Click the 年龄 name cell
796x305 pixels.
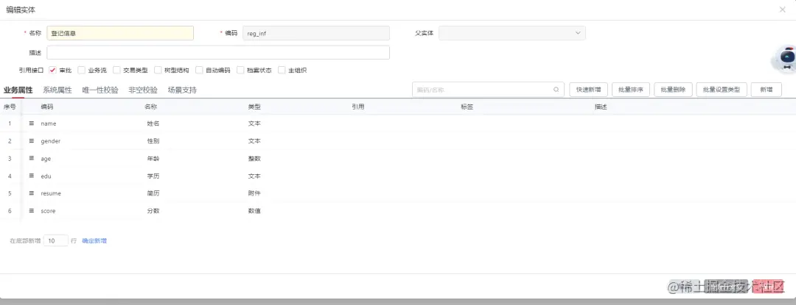pyautogui.click(x=153, y=158)
